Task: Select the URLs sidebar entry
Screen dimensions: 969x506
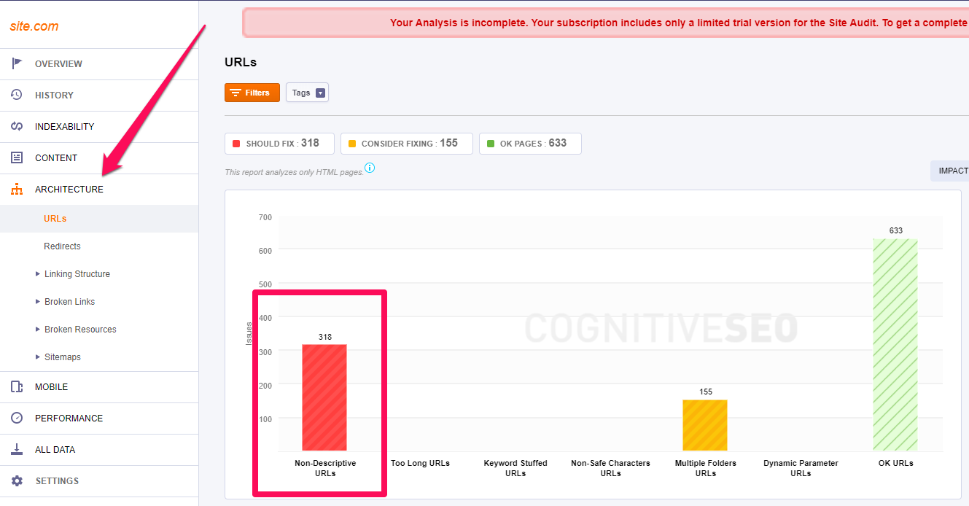Action: tap(55, 218)
